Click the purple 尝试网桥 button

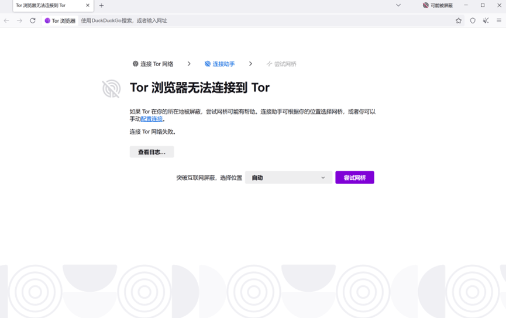[354, 178]
